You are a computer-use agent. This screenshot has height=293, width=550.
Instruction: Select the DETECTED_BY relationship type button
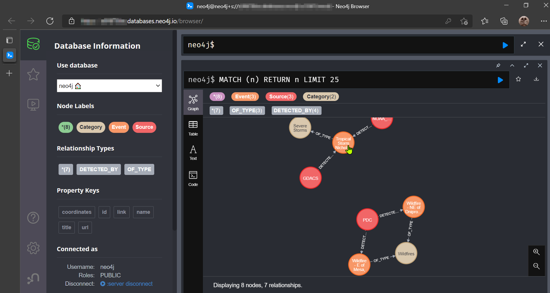(99, 169)
